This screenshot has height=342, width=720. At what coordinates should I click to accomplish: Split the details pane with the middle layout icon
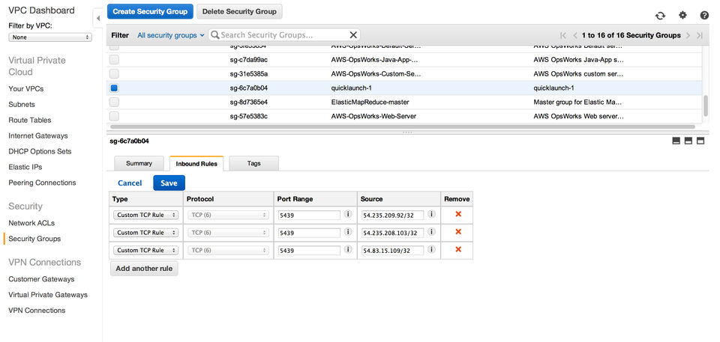point(688,141)
